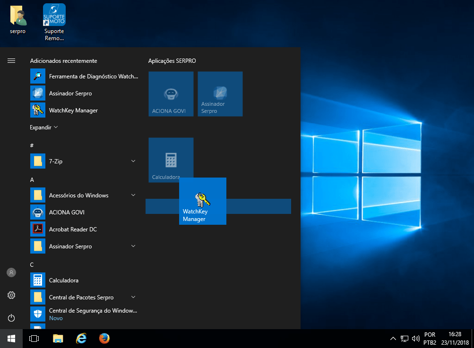The width and height of the screenshot is (474, 348).
Task: Open the volume control in system tray
Action: [x=416, y=339]
